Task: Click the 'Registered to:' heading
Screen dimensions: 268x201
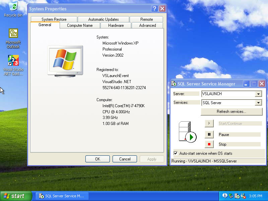Action: coord(107,70)
